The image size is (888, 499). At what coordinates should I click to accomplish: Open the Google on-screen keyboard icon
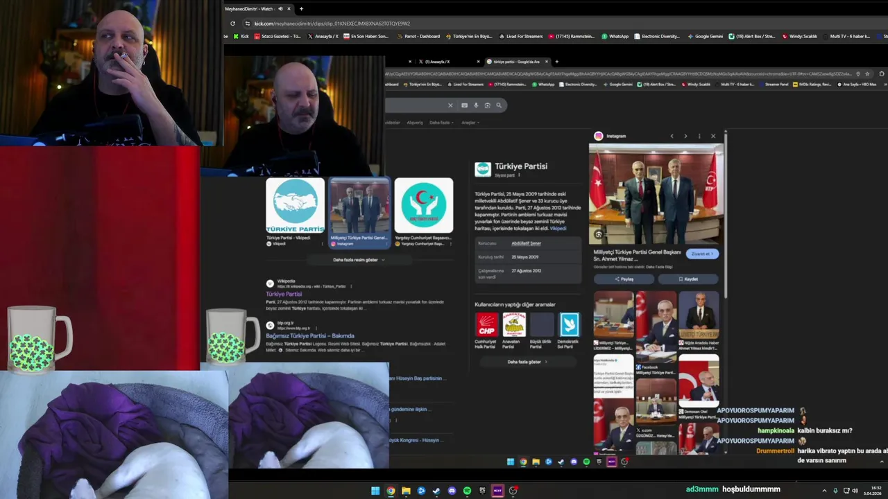464,105
